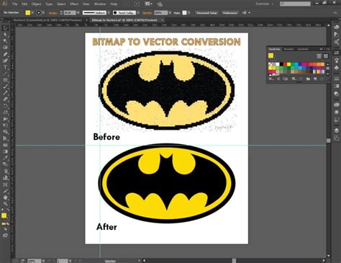Switch Swatches panel to thumbnail view
The height and width of the screenshot is (263, 341).
coord(325,56)
